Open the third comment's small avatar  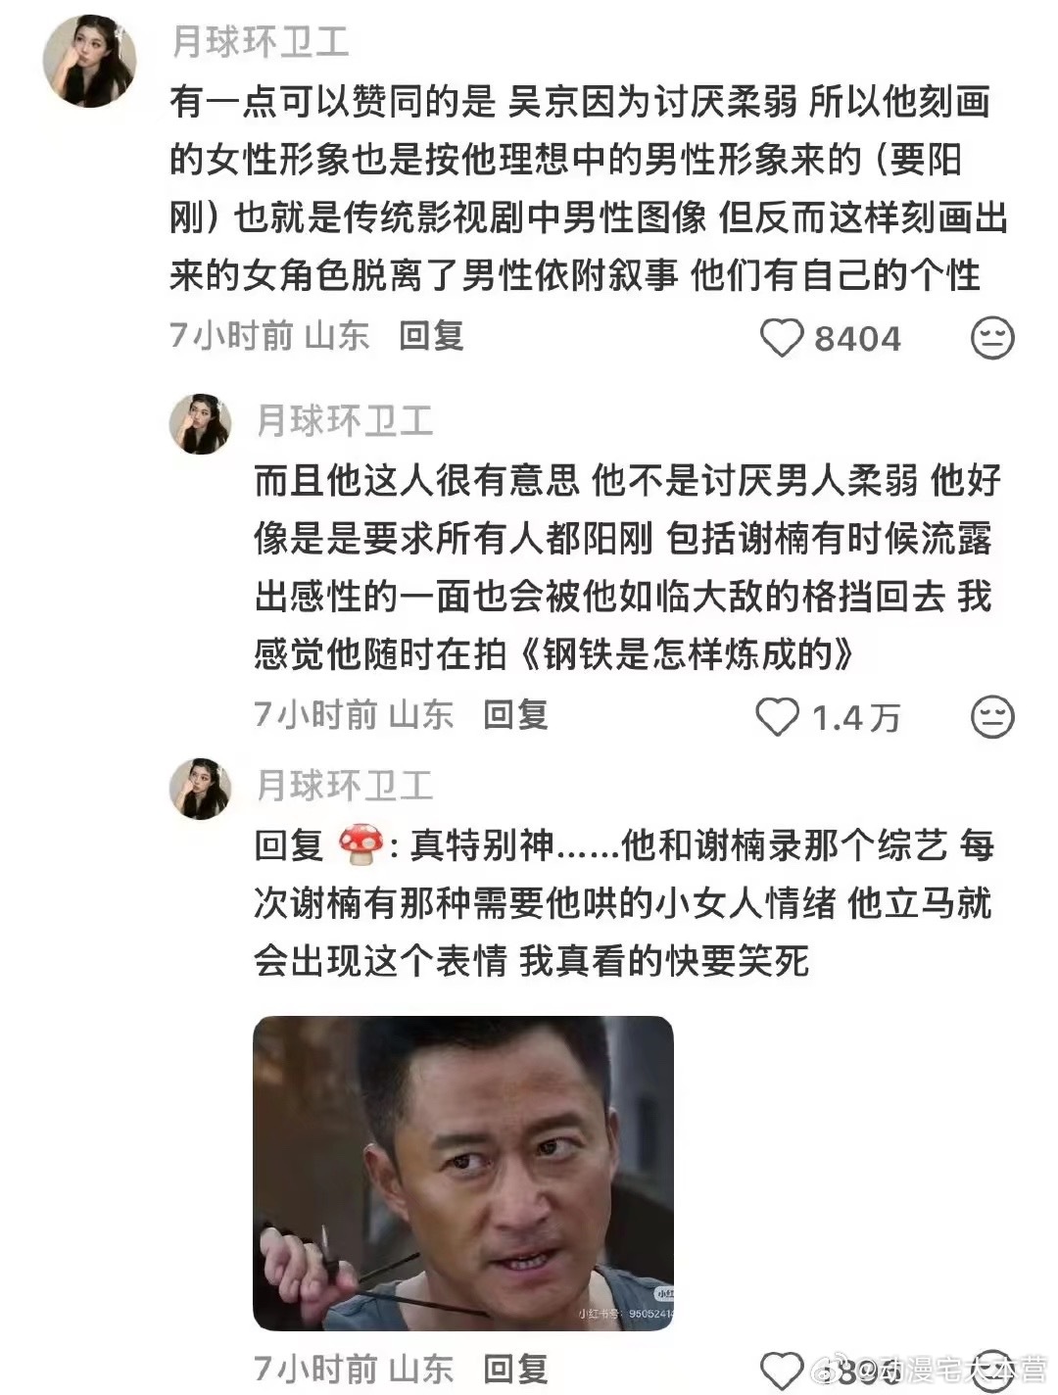point(201,788)
